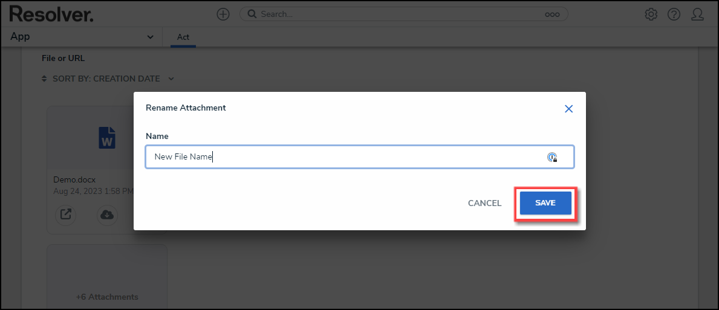Click the password manager icon in Name field
Image resolution: width=719 pixels, height=310 pixels.
pos(552,157)
